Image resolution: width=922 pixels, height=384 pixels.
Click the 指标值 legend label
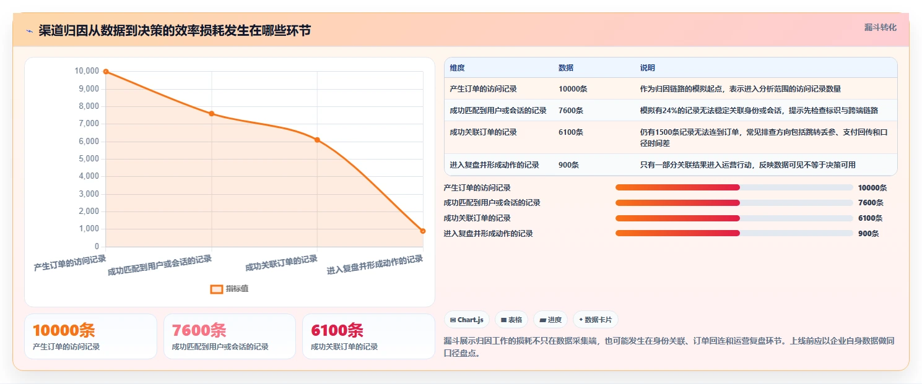(237, 289)
